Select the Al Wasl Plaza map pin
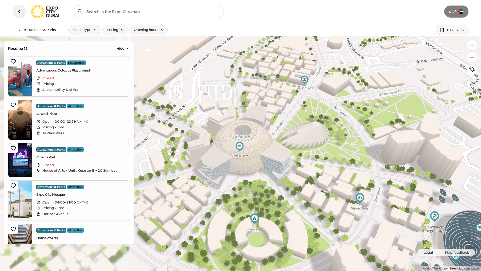Image resolution: width=481 pixels, height=271 pixels. click(239, 146)
